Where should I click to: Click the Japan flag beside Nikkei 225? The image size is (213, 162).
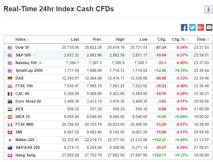coord(10,140)
